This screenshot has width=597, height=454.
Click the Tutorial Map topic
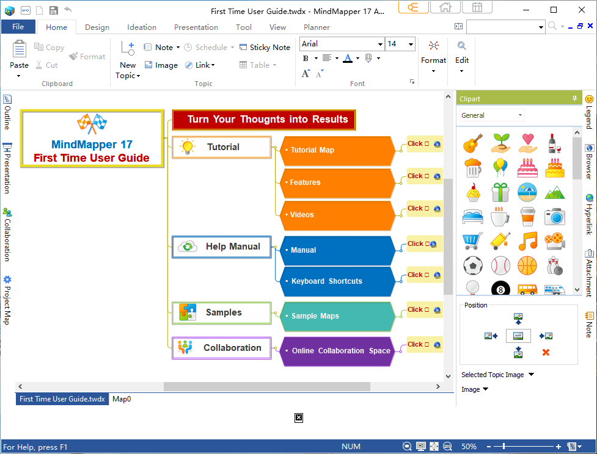pos(337,150)
